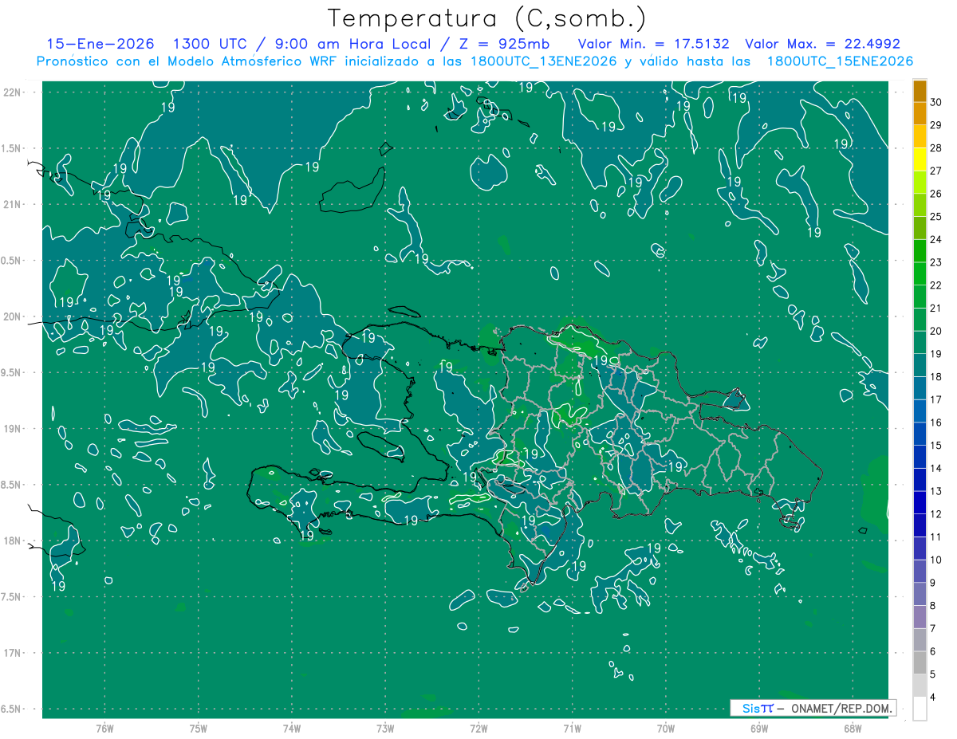Pick the legend swatch between 22 and 23

click(920, 274)
